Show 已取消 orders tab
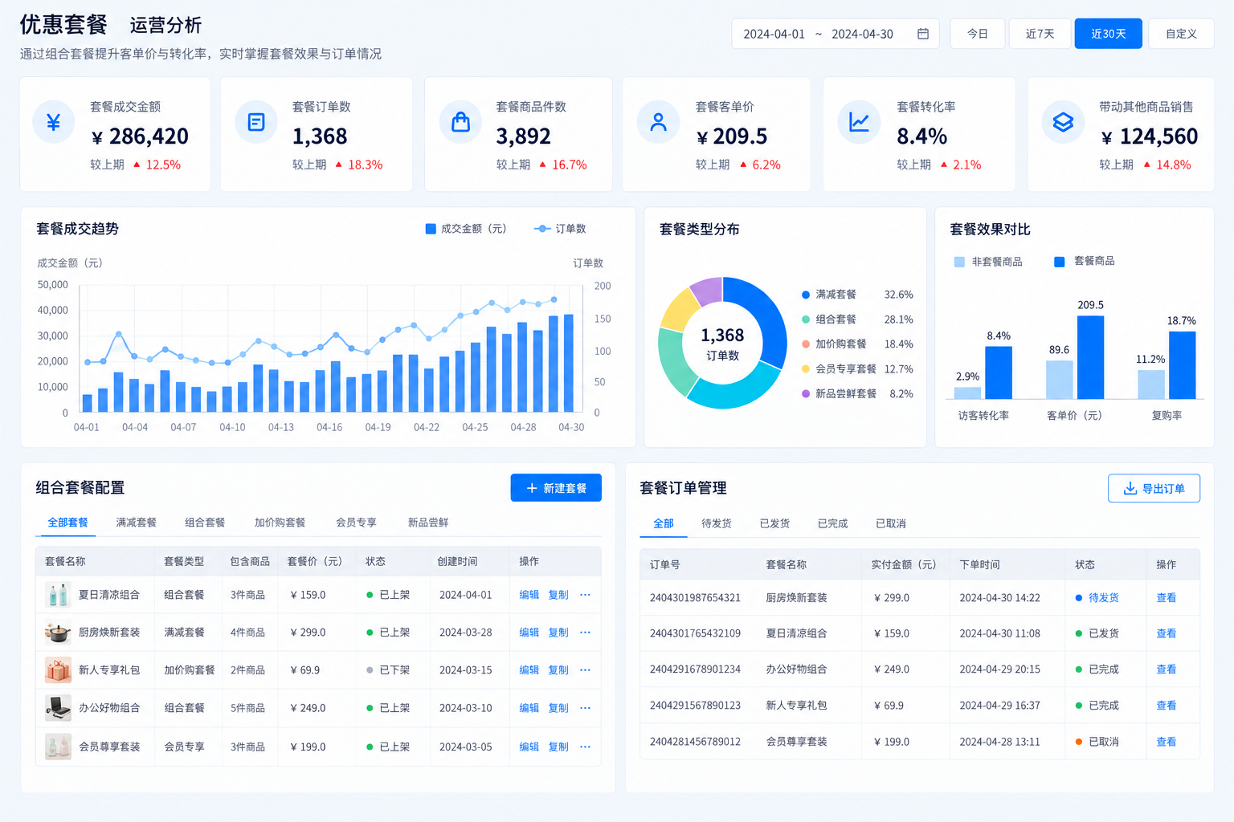1234x822 pixels. (x=891, y=523)
